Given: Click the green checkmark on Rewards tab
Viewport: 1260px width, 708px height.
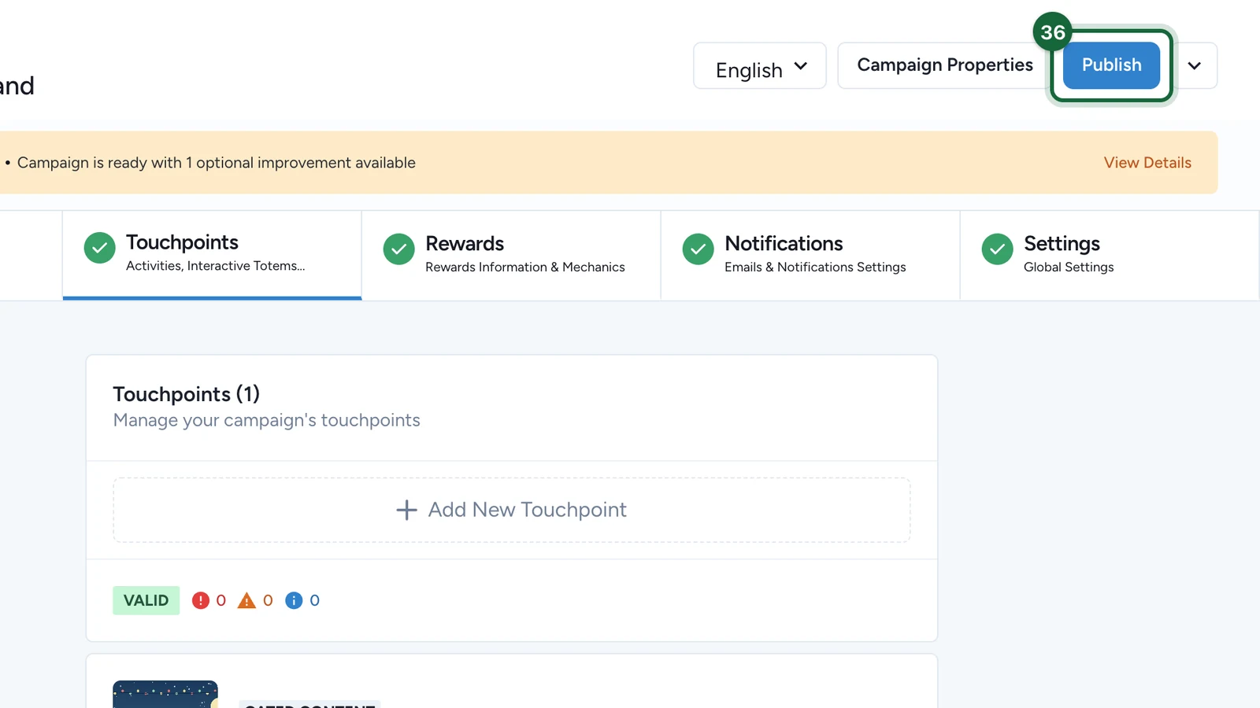Looking at the screenshot, I should click(x=398, y=249).
